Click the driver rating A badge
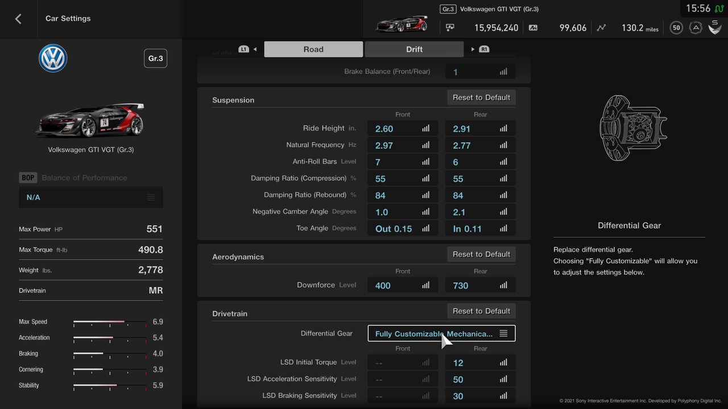 click(x=696, y=27)
